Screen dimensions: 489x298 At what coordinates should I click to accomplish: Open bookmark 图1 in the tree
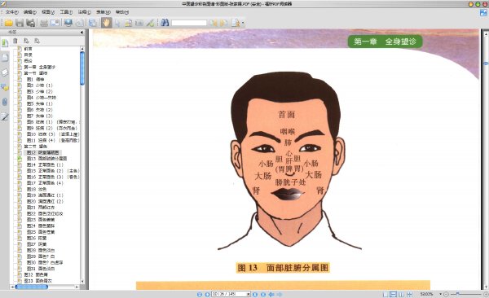[x=35, y=79]
